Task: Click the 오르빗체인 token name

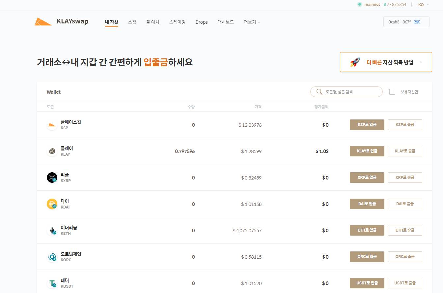Action: tap(71, 254)
